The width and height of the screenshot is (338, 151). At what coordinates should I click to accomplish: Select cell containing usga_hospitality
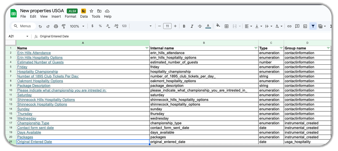307,142
